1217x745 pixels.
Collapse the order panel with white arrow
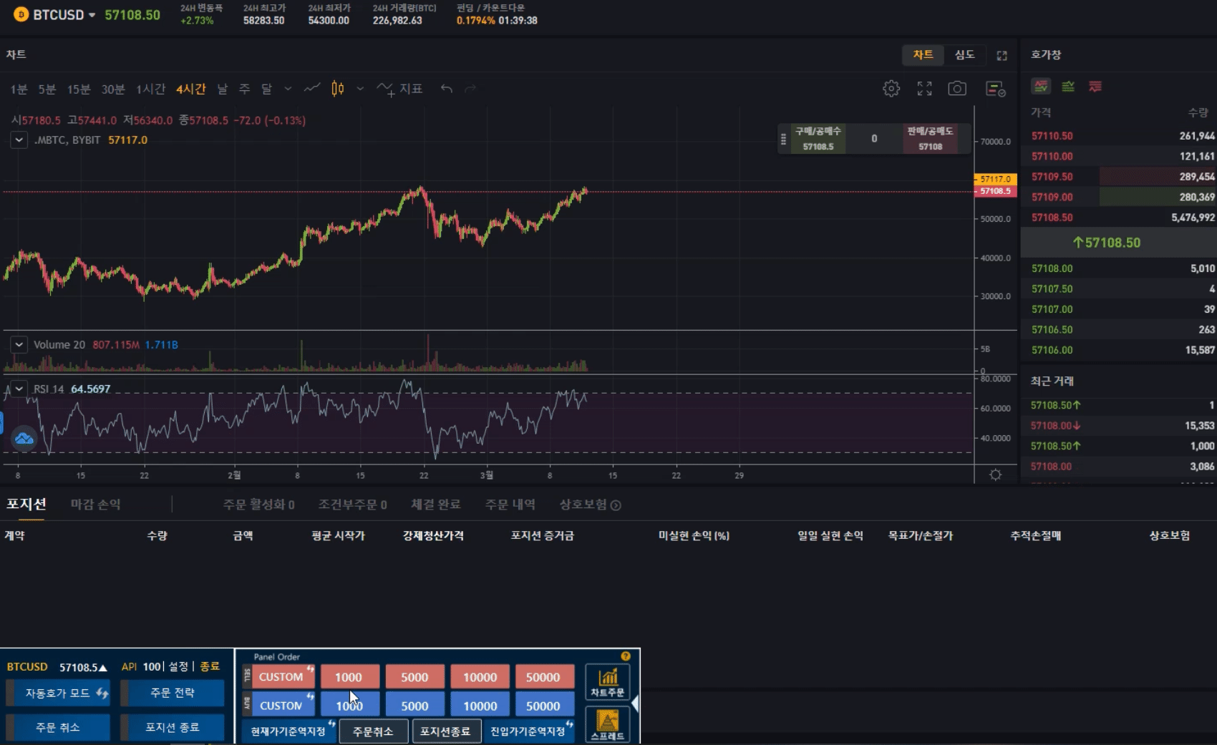634,704
